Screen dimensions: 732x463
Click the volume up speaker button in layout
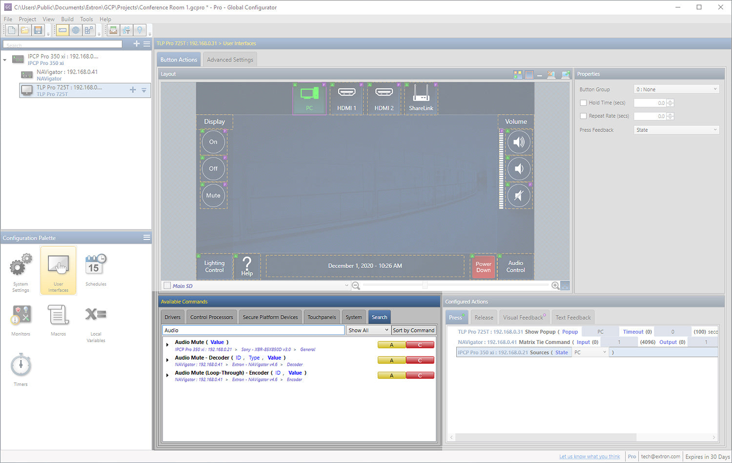click(519, 142)
